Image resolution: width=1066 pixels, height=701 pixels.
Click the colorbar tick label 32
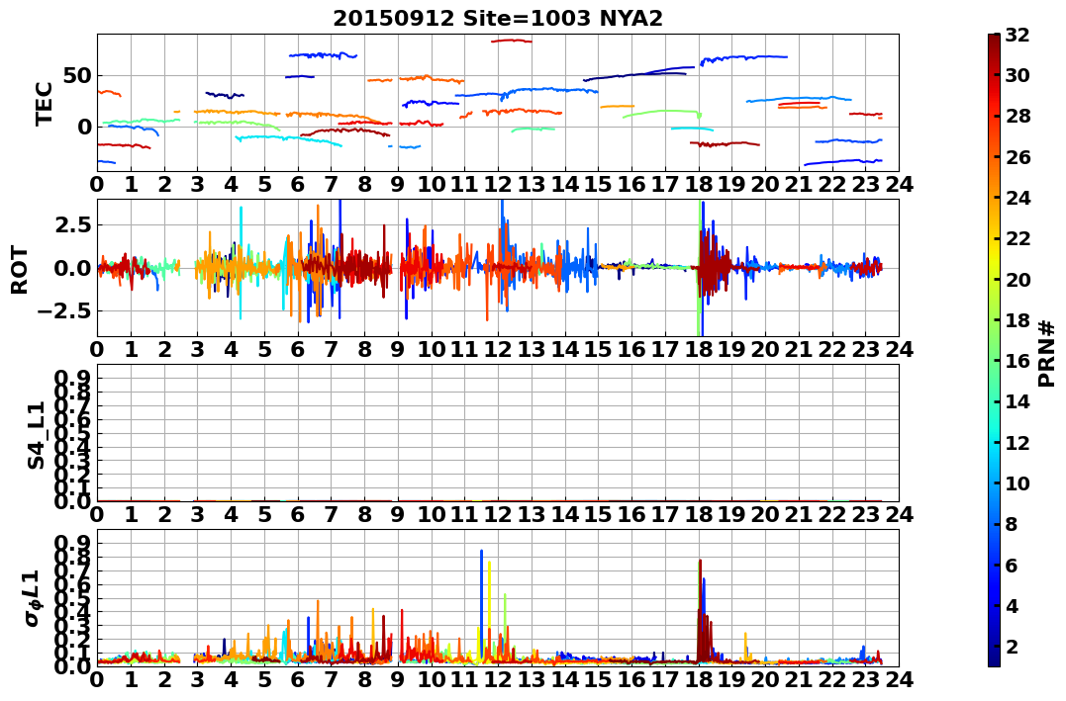pos(1018,35)
